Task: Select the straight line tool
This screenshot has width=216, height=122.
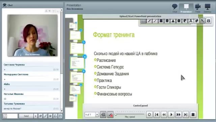Action: pos(155,21)
